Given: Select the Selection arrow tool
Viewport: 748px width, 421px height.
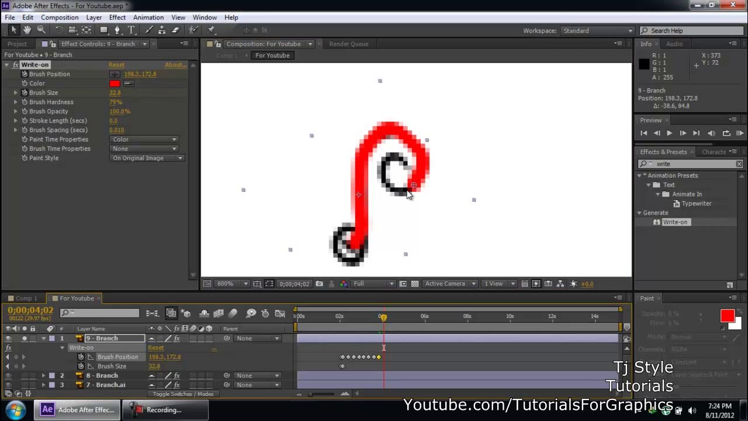Looking at the screenshot, I should coord(14,30).
